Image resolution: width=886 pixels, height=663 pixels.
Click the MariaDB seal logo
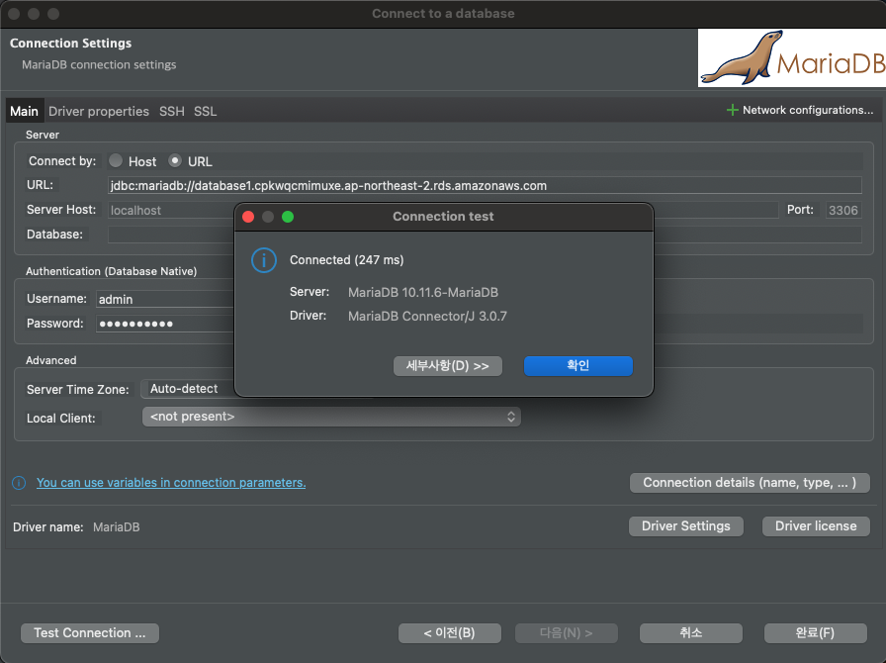[x=792, y=57]
